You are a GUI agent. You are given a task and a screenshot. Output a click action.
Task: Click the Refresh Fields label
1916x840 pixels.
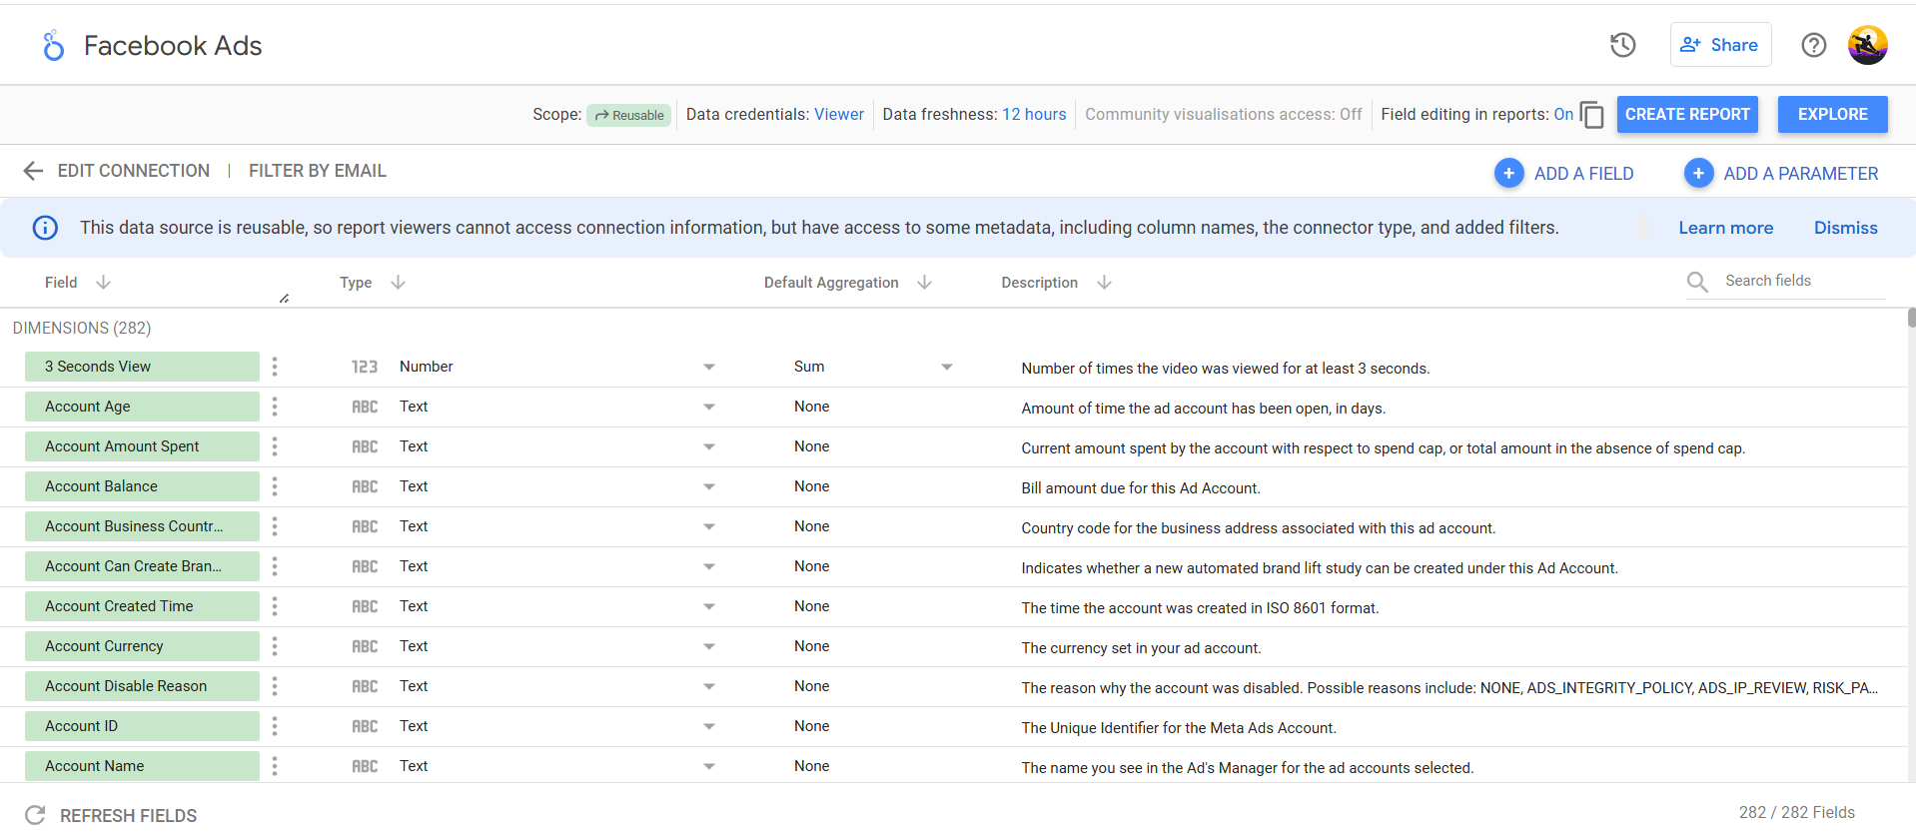click(x=129, y=816)
